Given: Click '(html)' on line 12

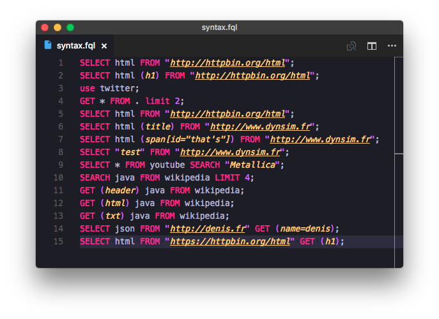Looking at the screenshot, I should tap(115, 204).
